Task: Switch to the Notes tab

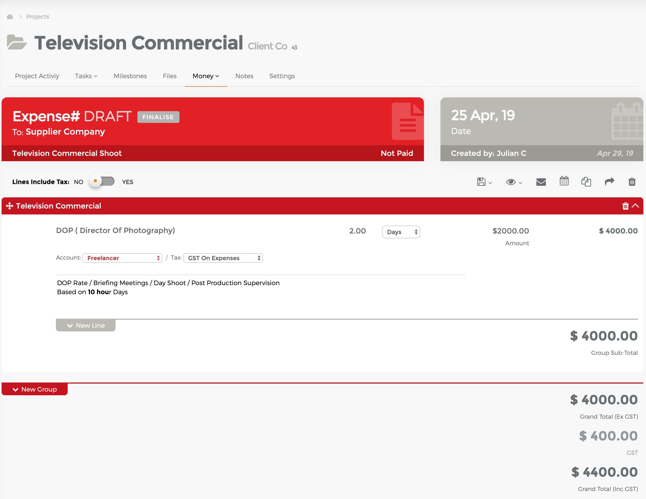Action: pos(244,76)
